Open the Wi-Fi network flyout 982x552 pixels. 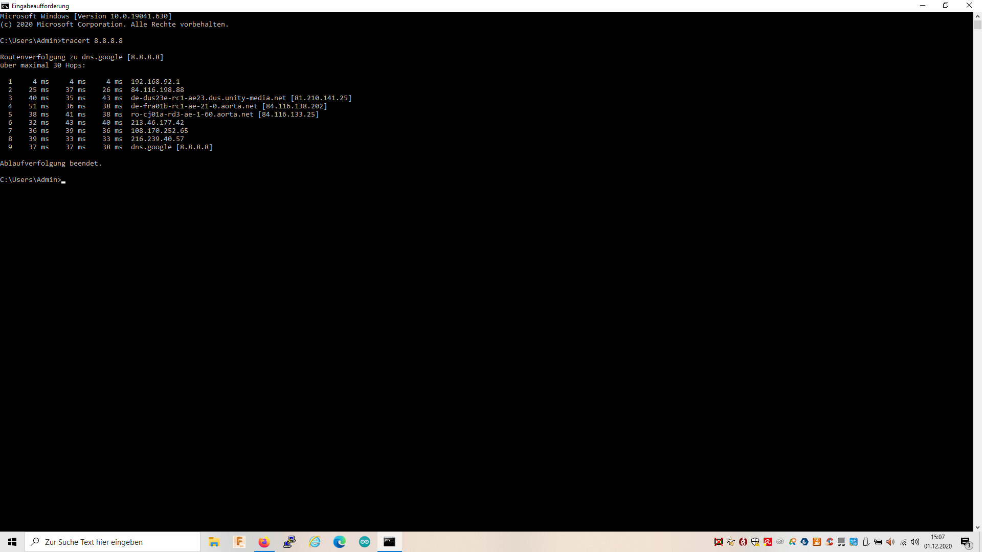coord(904,542)
